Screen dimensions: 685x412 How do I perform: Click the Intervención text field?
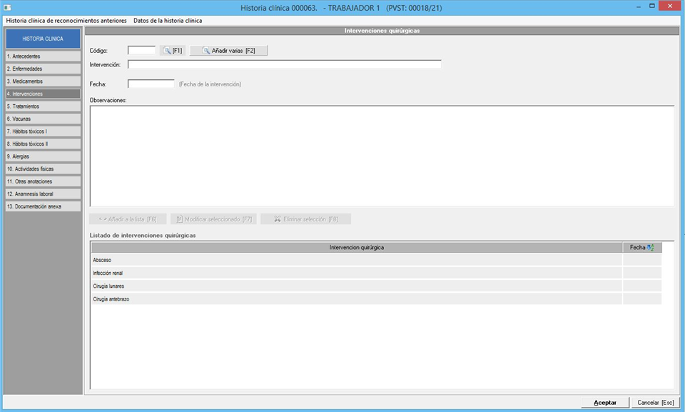tap(285, 64)
